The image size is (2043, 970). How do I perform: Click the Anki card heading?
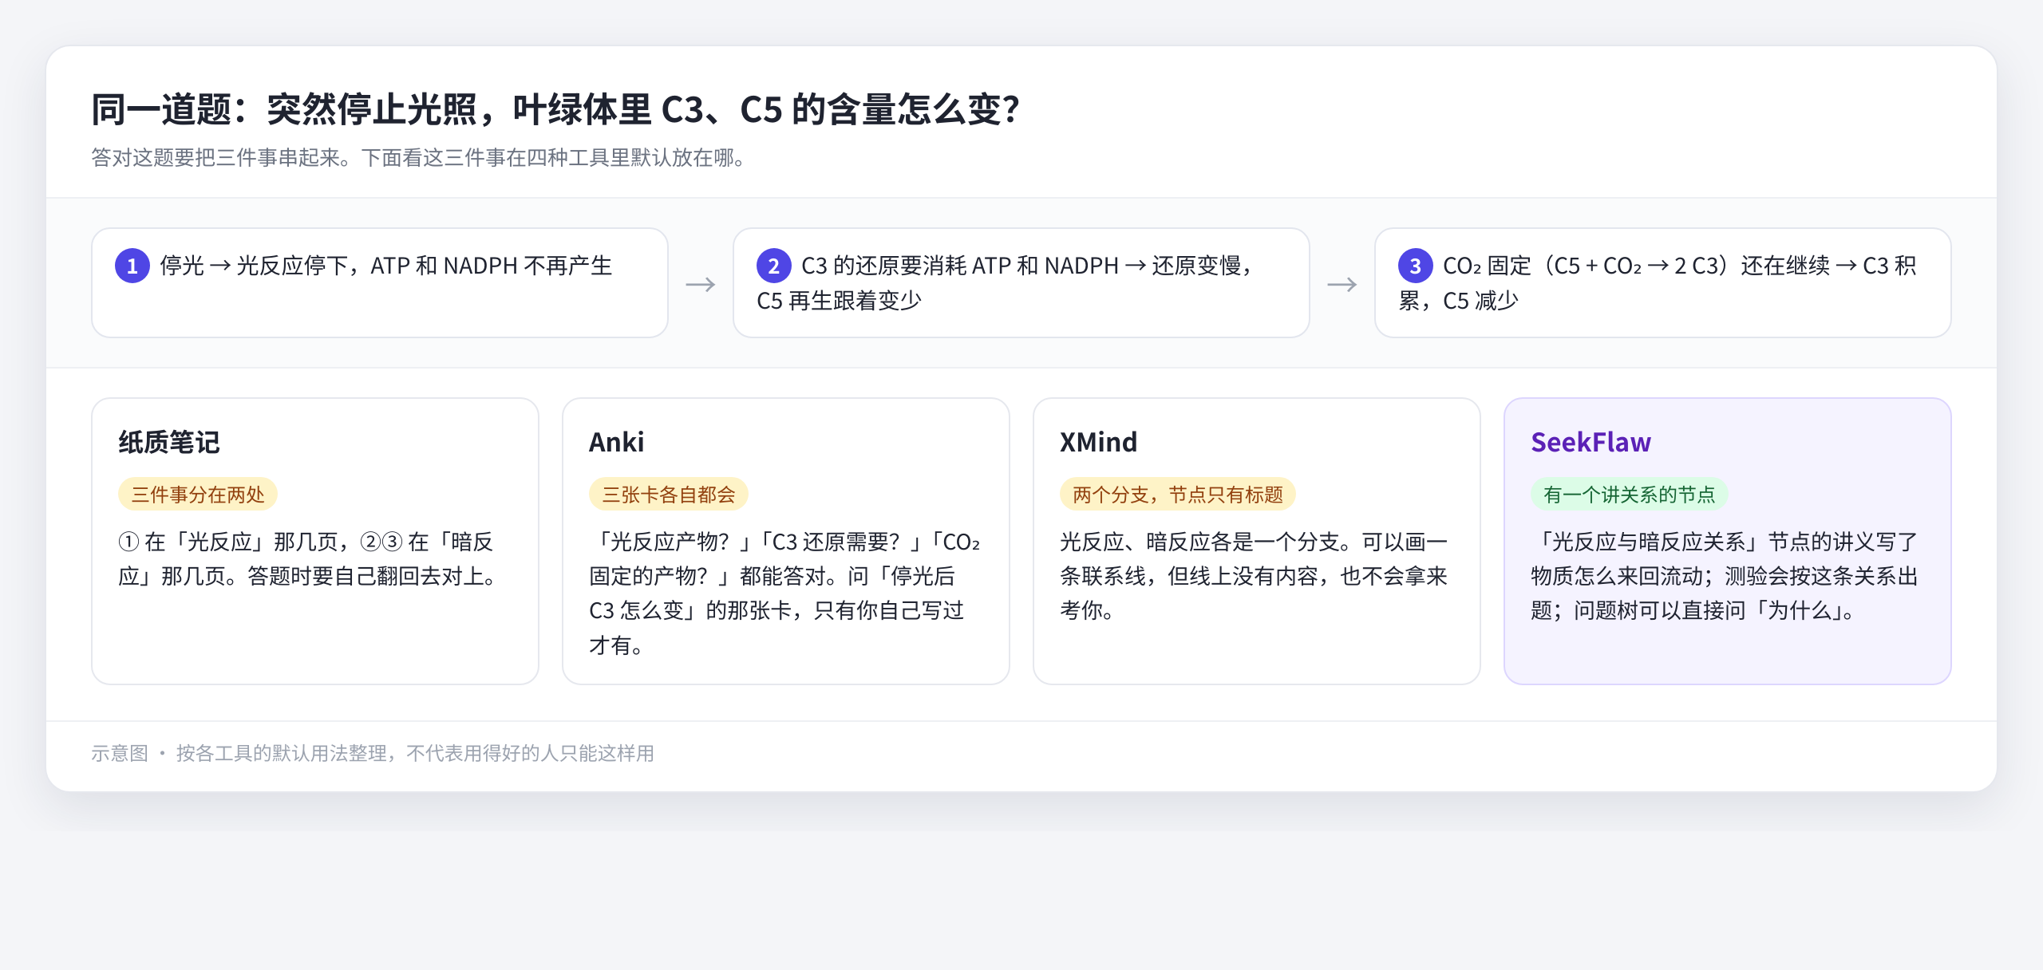616,442
